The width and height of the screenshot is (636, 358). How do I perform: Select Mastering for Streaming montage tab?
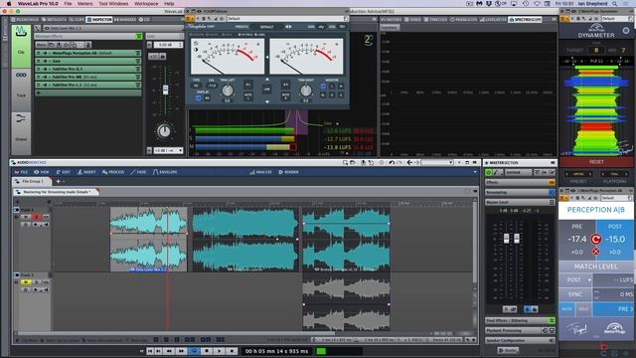click(x=56, y=192)
